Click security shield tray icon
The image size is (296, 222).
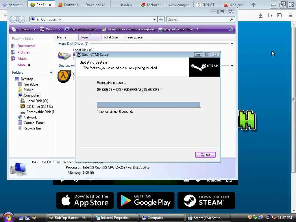pyautogui.click(x=250, y=217)
